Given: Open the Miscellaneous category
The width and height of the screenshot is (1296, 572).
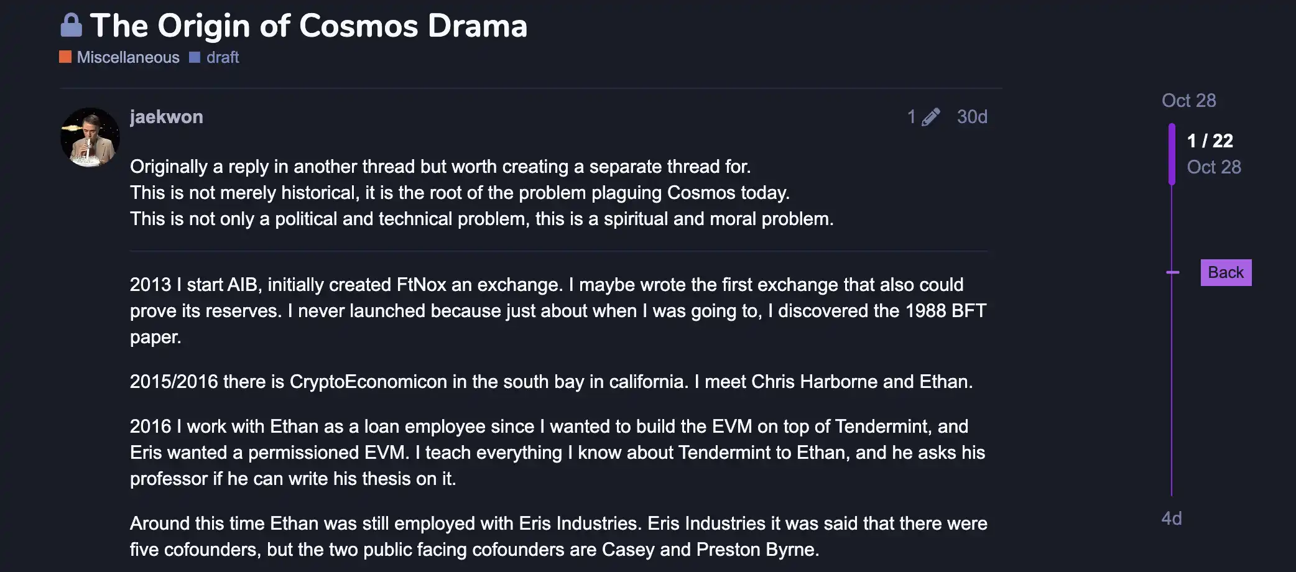Looking at the screenshot, I should pos(128,57).
